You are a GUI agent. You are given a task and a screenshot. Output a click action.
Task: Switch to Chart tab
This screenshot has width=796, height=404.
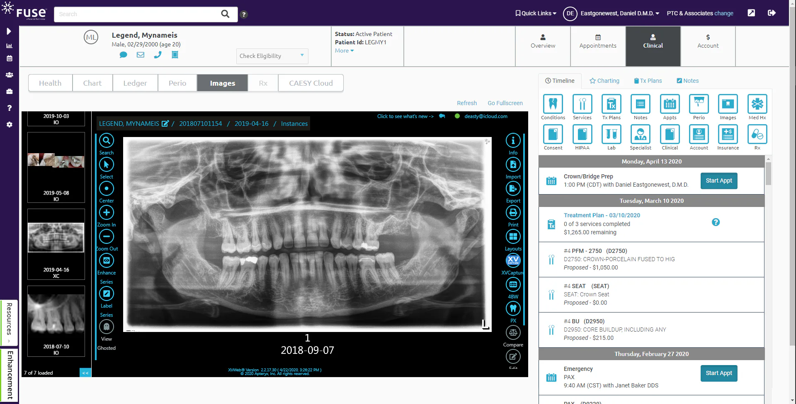tap(92, 83)
